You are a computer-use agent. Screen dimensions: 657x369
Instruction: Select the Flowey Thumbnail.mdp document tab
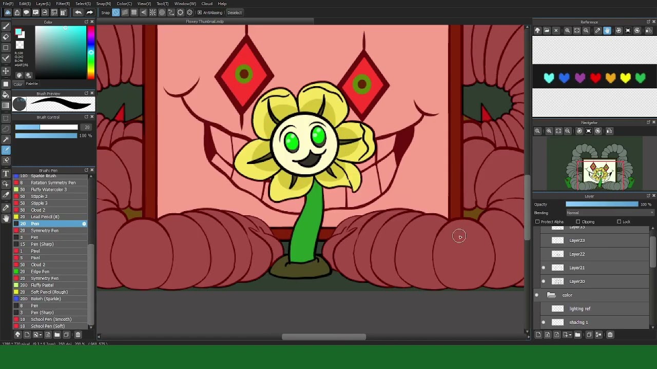205,22
